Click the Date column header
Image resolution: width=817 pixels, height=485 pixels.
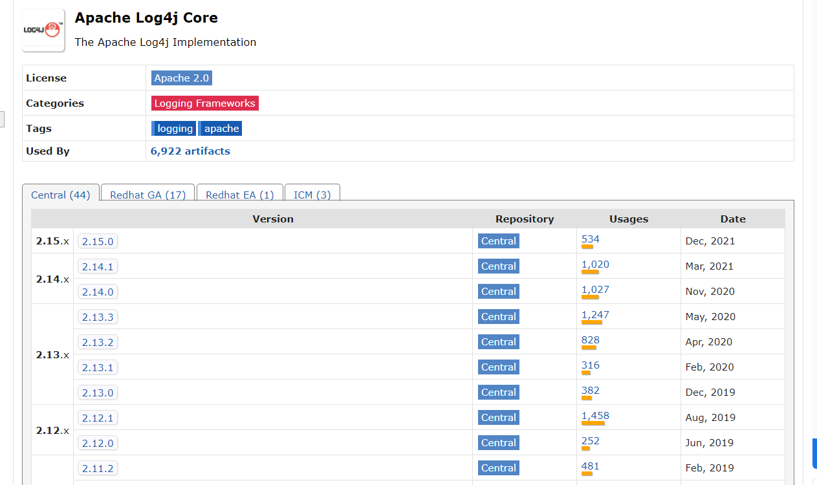click(733, 219)
